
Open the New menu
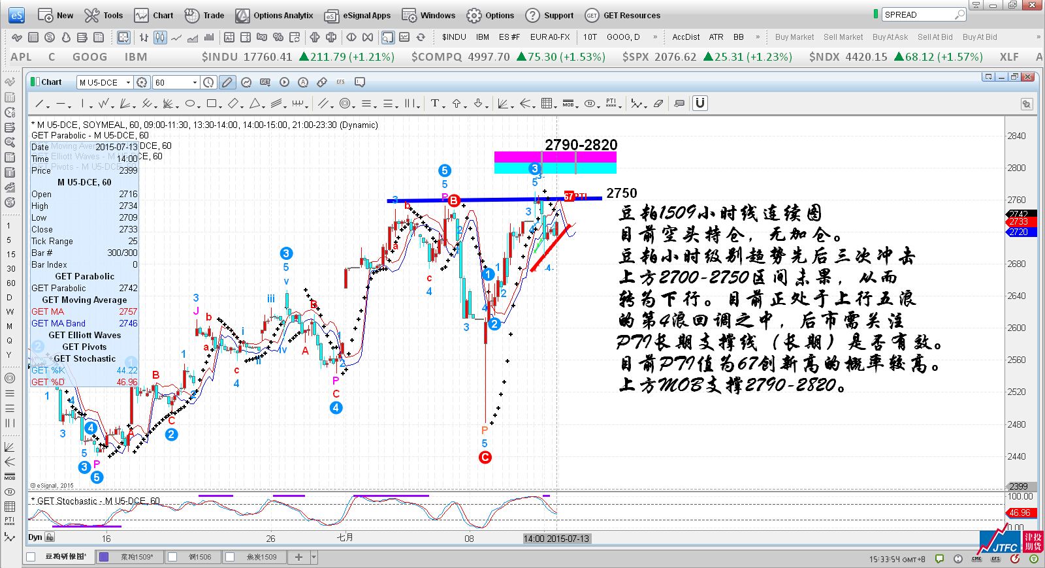[x=56, y=15]
